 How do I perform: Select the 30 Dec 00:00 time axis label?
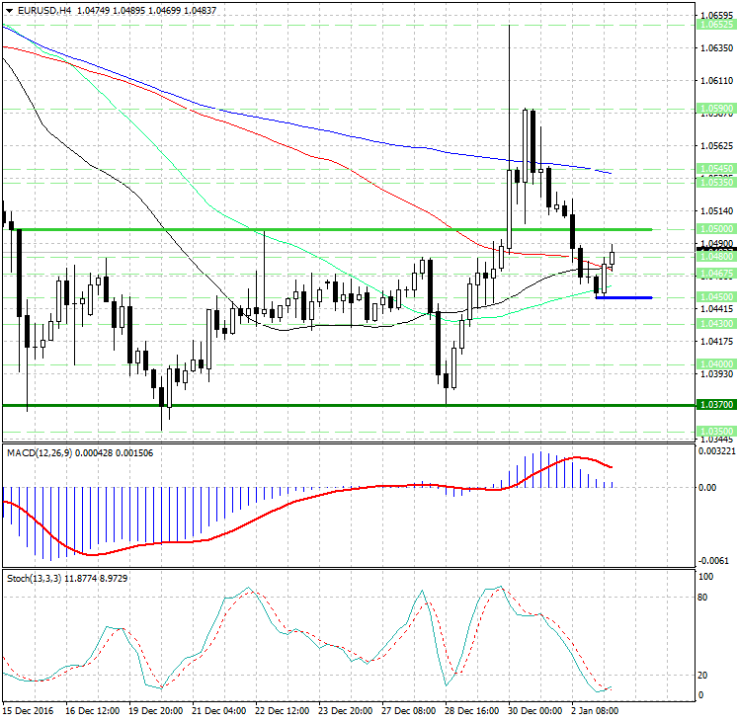(x=534, y=711)
